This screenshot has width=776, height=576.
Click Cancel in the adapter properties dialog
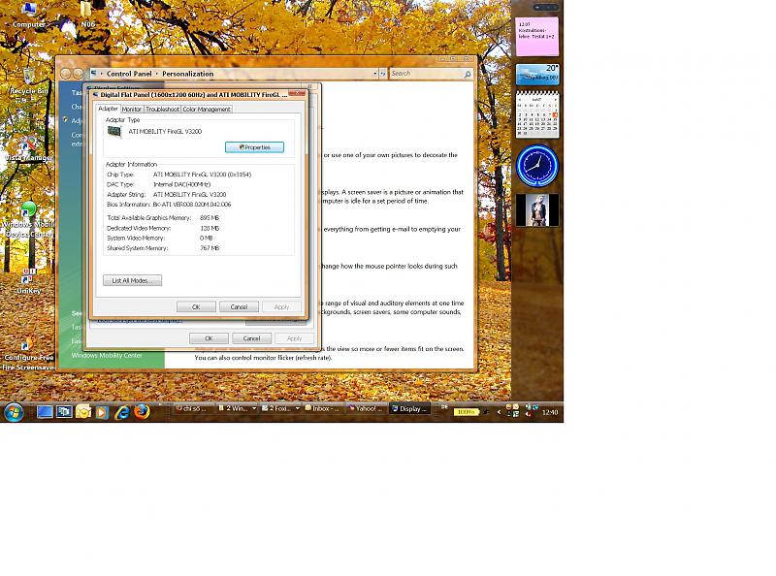(x=239, y=306)
